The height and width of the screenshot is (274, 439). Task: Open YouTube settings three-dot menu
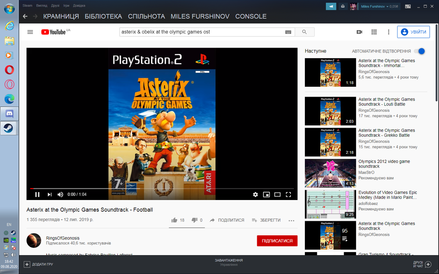[x=389, y=32]
